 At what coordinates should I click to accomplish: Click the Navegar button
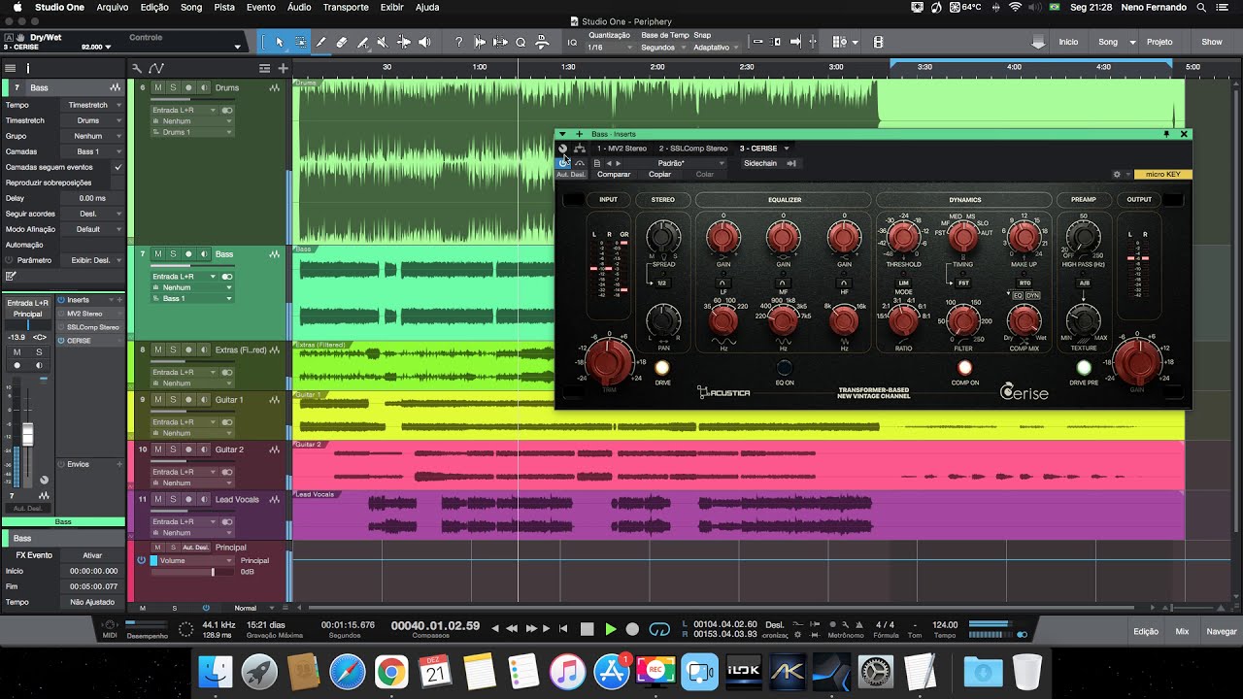pos(1222,631)
